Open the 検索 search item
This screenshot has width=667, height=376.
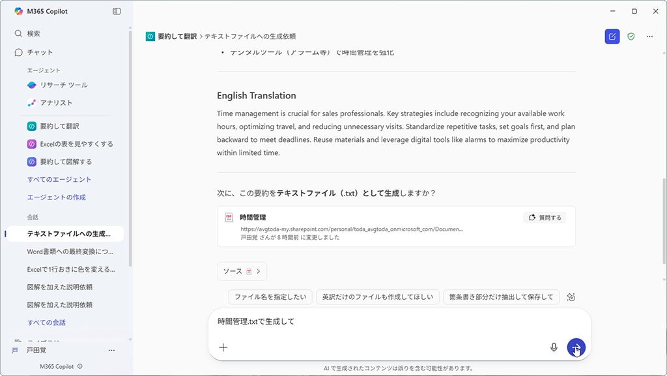33,33
